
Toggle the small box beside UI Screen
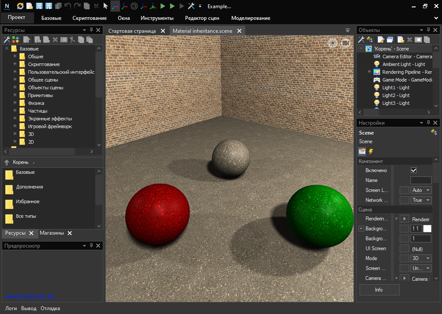tap(404, 248)
